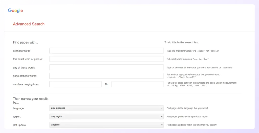
Task: Click the arrow on the language dropdown
Action: 162,108
